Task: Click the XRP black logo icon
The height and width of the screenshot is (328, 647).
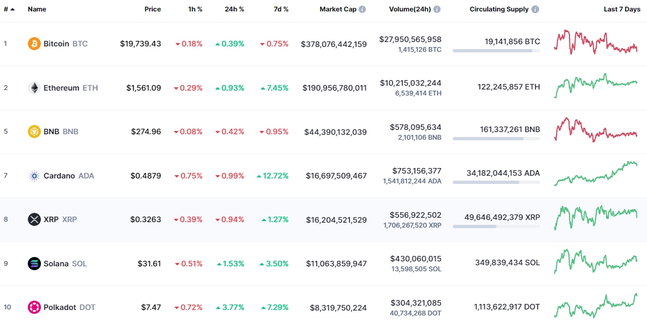Action: pyautogui.click(x=34, y=219)
